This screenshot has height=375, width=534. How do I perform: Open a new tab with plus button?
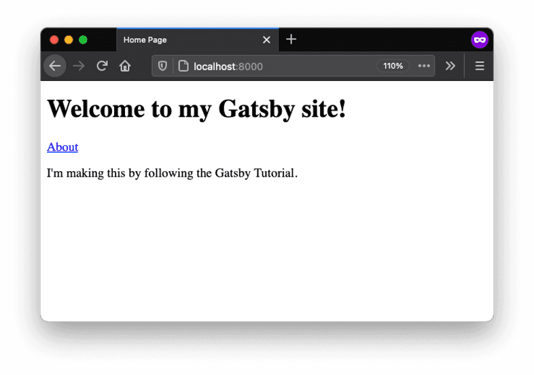coord(291,39)
